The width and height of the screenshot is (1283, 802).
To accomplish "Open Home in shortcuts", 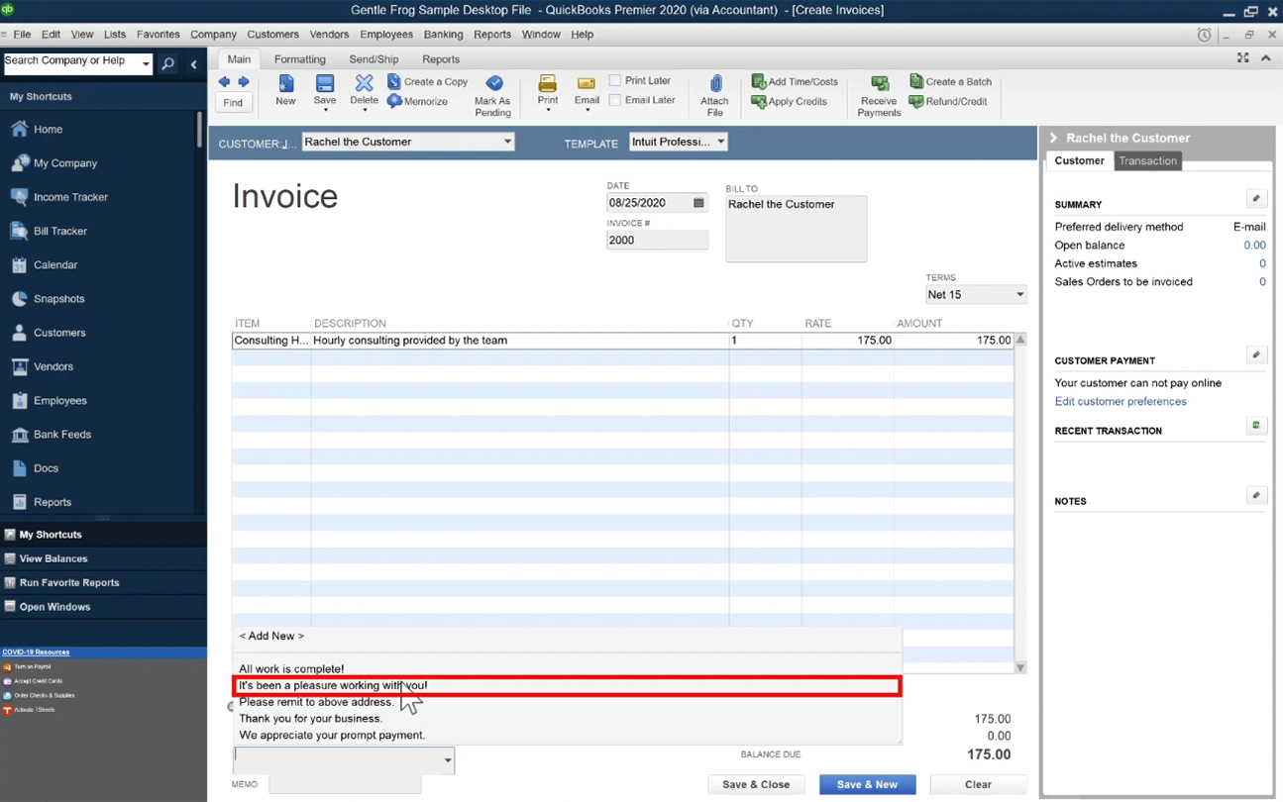I will click(x=37, y=130).
